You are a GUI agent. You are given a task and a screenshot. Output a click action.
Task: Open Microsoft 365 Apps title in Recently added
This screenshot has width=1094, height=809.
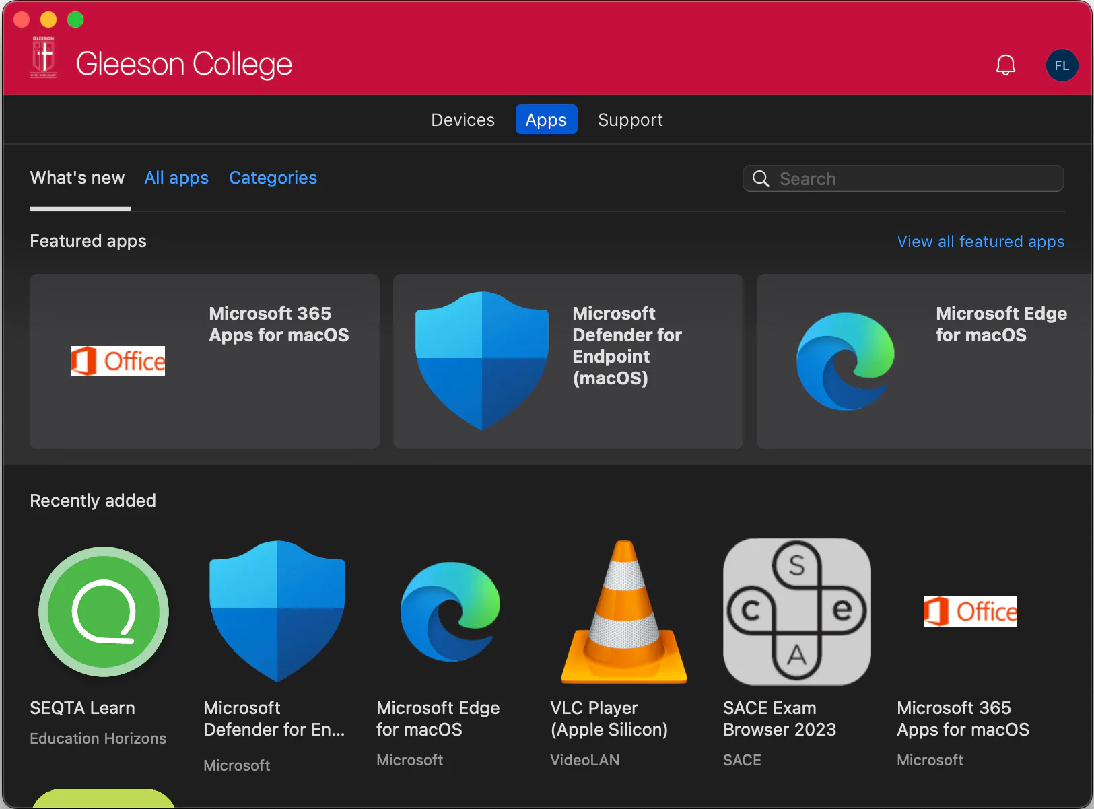963,719
